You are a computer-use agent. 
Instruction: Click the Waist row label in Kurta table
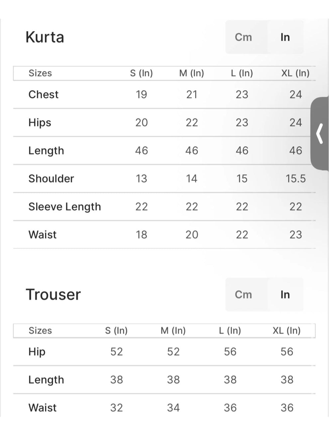point(43,235)
